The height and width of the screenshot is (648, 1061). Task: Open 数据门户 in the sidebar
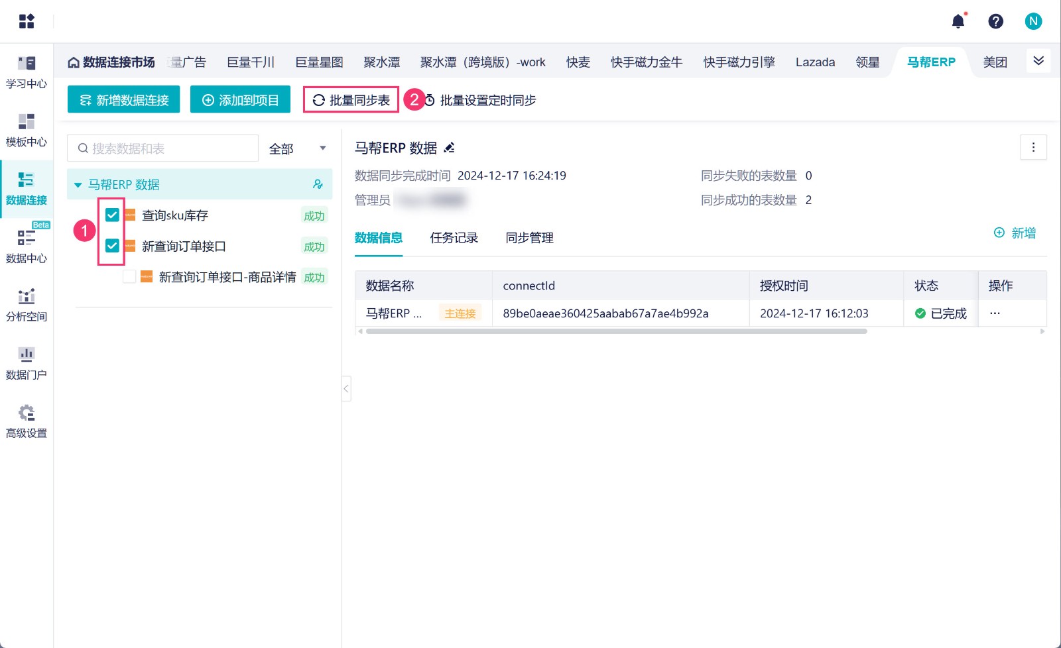pos(27,364)
